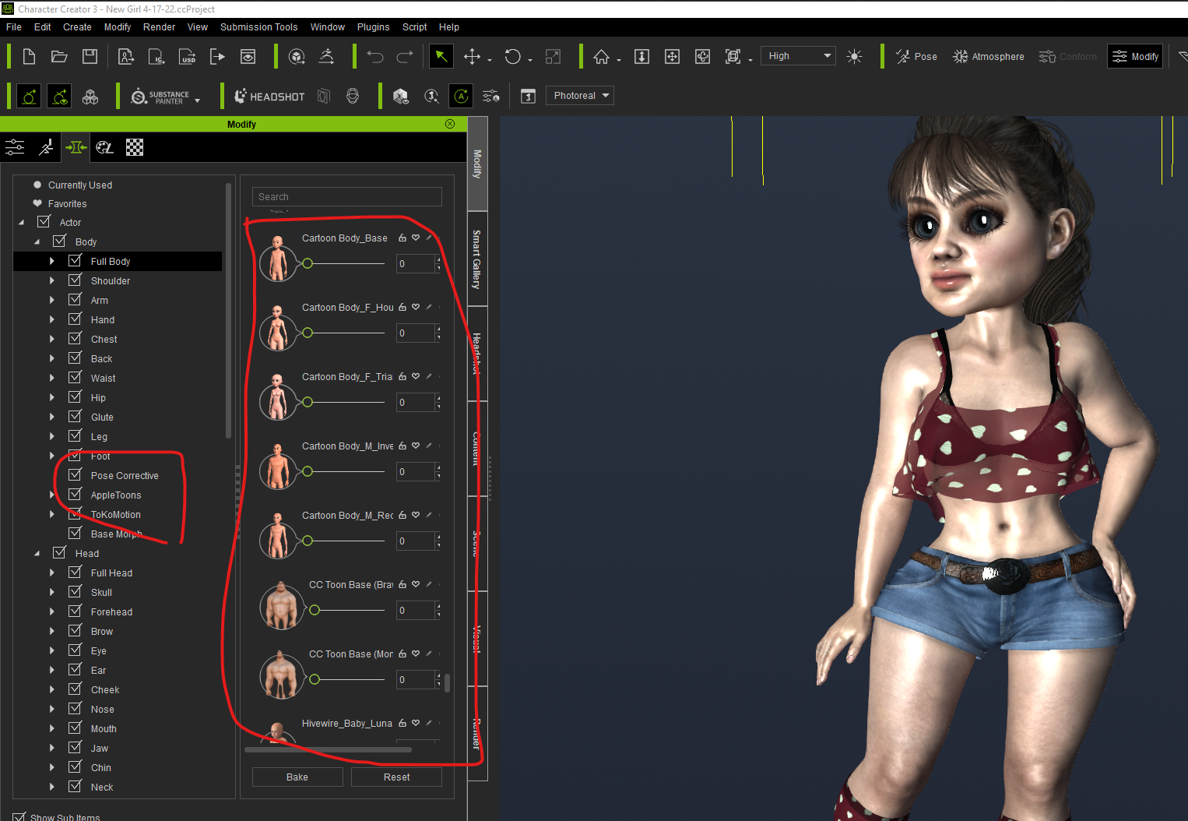Switch to the Smart Gallery side tab

tap(477, 259)
